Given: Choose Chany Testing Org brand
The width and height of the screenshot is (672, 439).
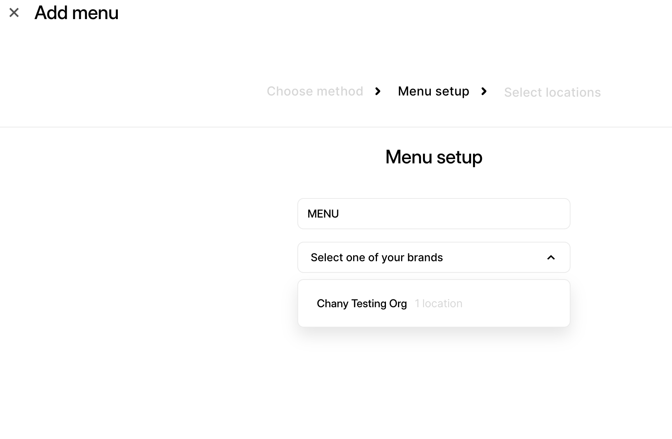Looking at the screenshot, I should coord(362,303).
